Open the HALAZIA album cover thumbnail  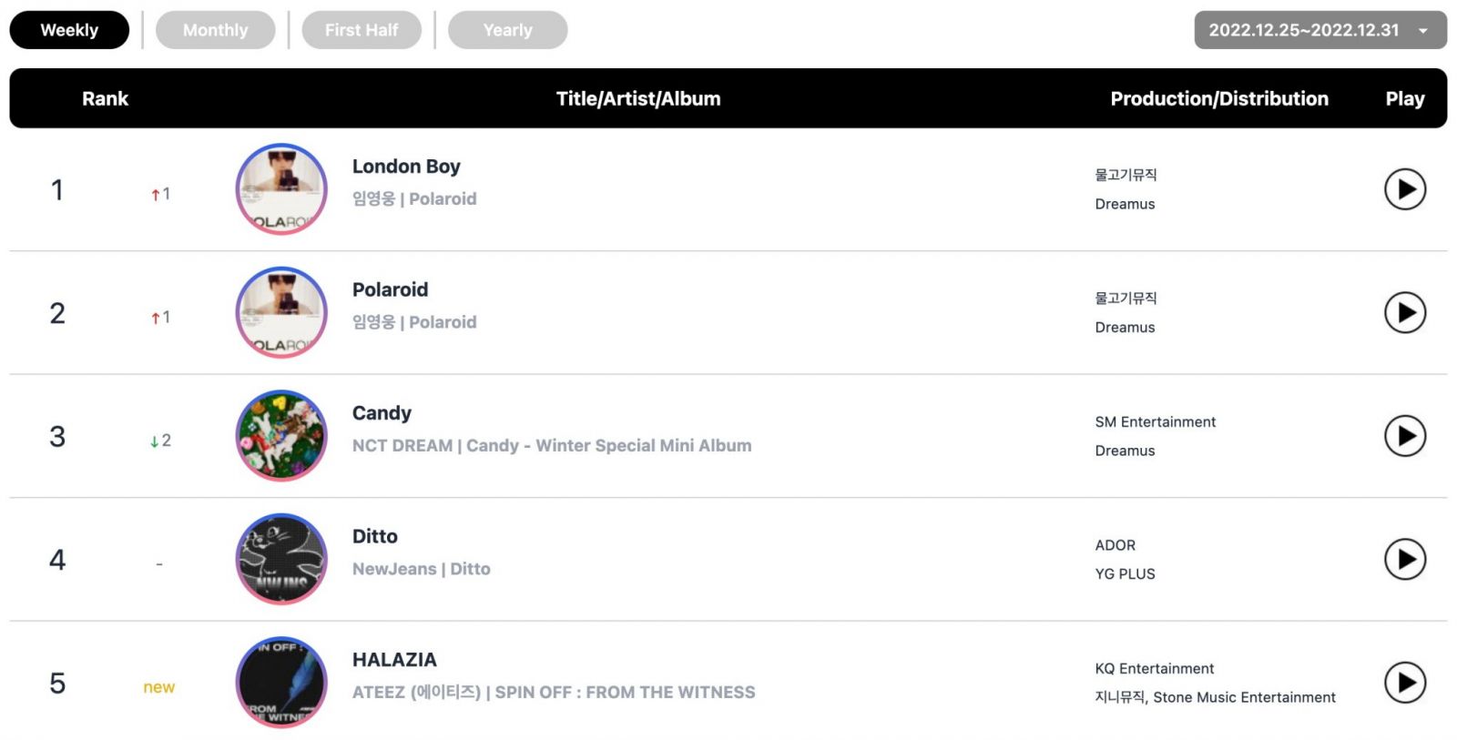281,683
